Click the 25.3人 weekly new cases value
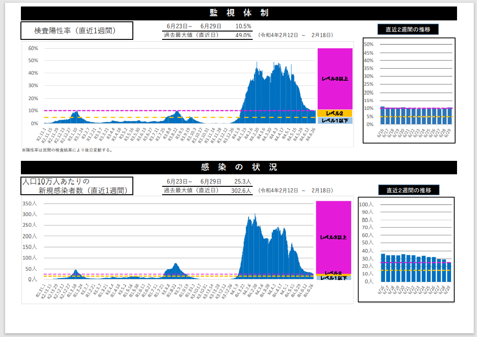This screenshot has height=337, width=477. (243, 181)
